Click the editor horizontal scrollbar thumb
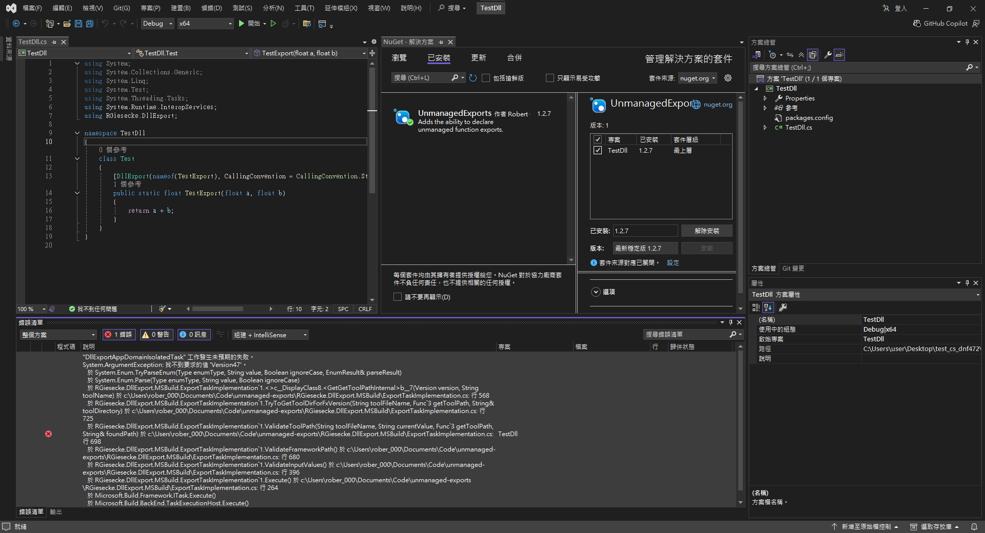 coord(218,309)
